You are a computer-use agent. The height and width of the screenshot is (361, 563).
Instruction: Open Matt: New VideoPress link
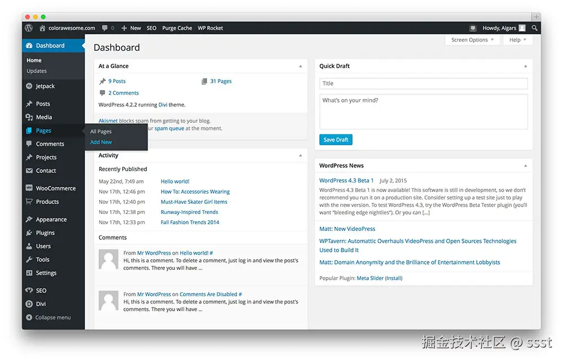click(x=347, y=229)
